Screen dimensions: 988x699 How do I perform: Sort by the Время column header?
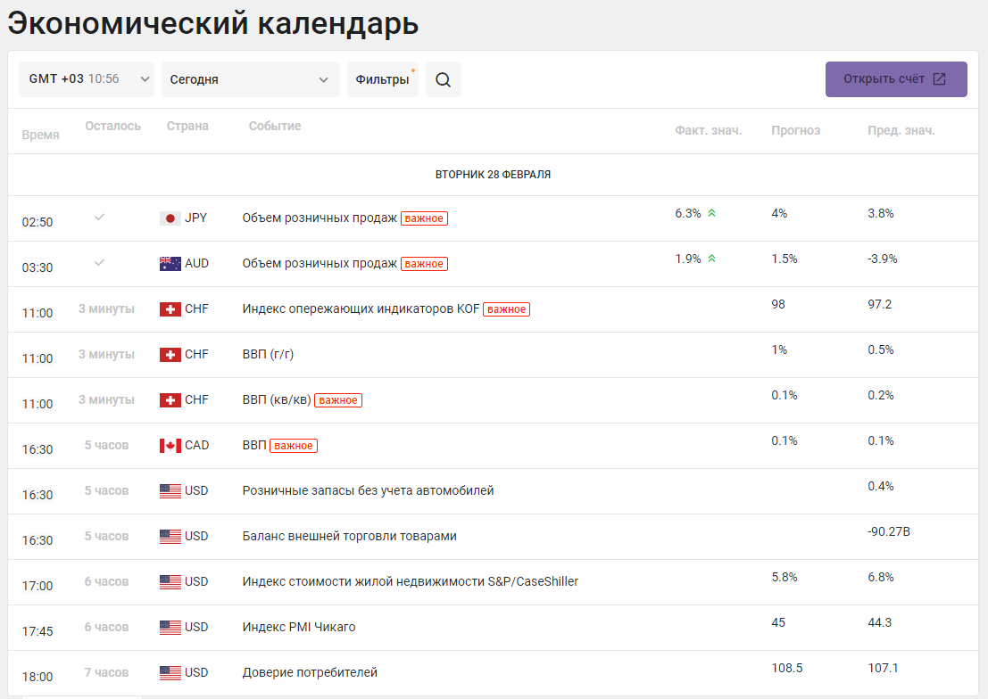tap(40, 135)
